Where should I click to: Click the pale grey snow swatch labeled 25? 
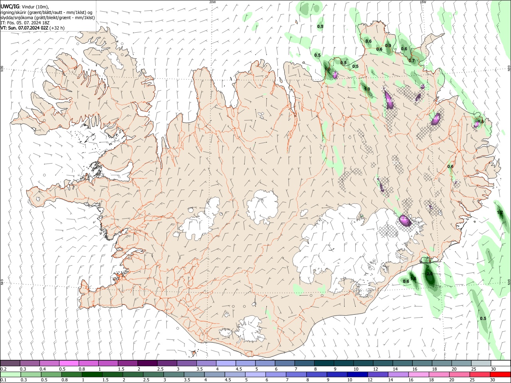pos(481,363)
